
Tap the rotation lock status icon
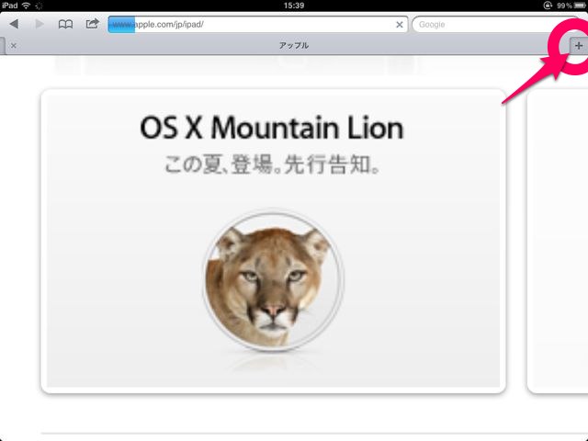pos(548,6)
